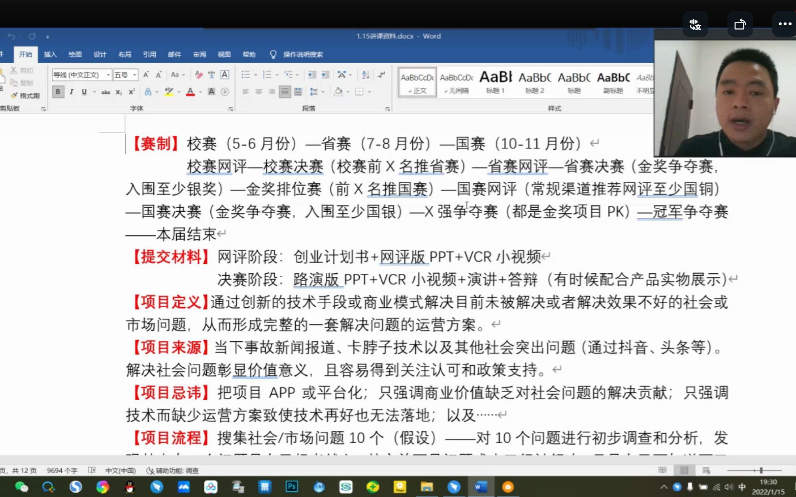The height and width of the screenshot is (497, 796).
Task: Switch to the 绘图 ribbon tab
Action: click(x=75, y=54)
